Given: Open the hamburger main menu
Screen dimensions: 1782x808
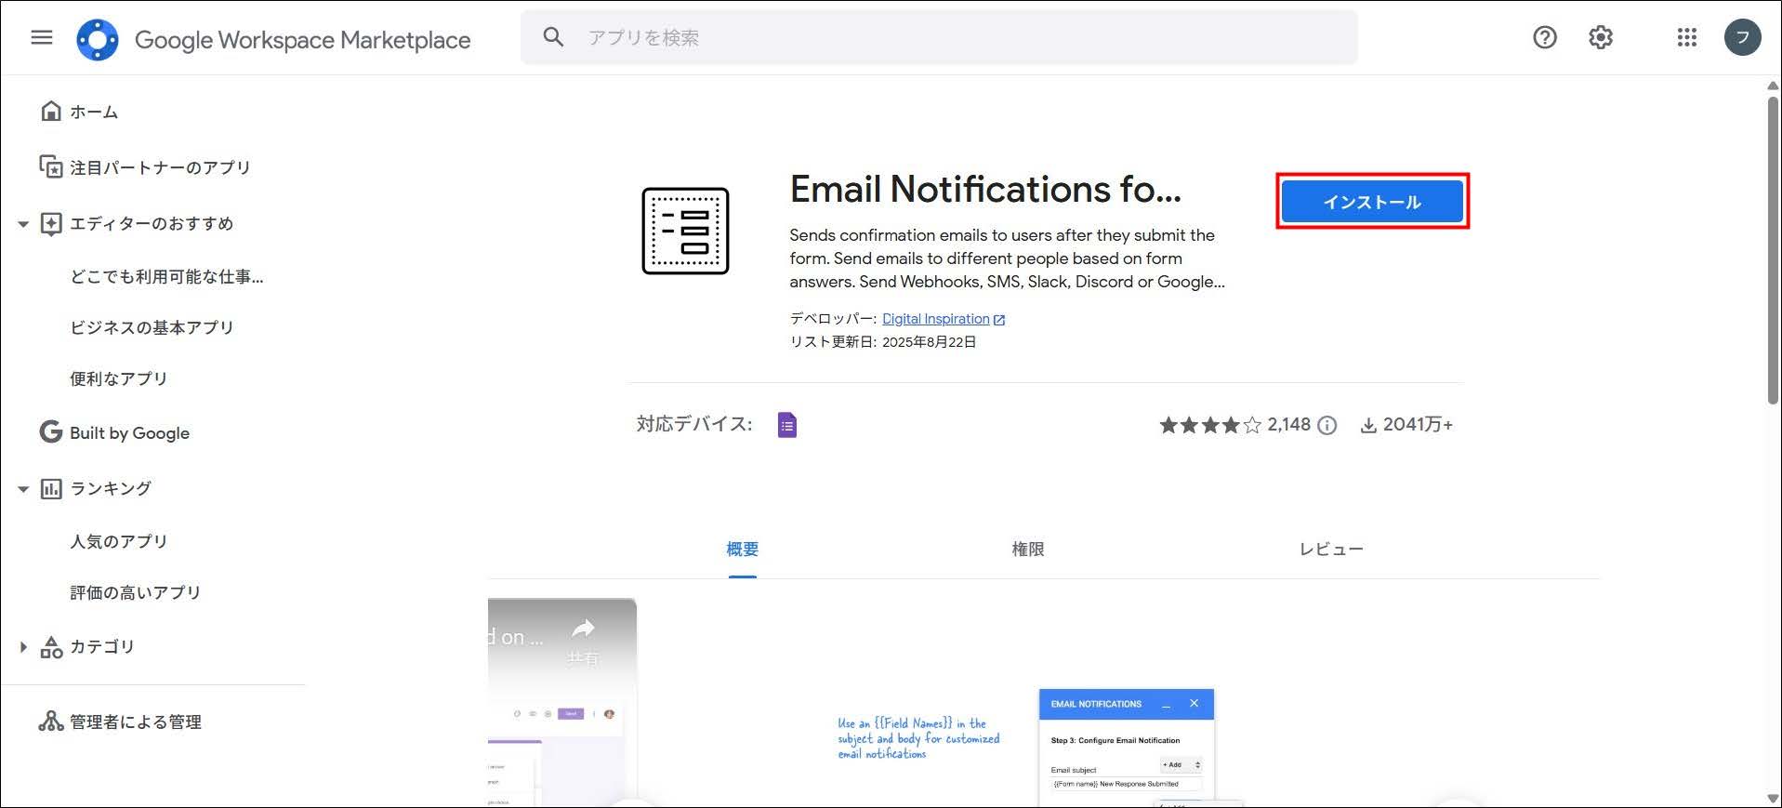Looking at the screenshot, I should pyautogui.click(x=42, y=38).
